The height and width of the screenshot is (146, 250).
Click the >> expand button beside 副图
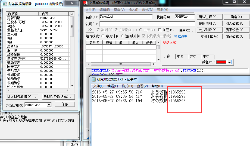pos(90,30)
